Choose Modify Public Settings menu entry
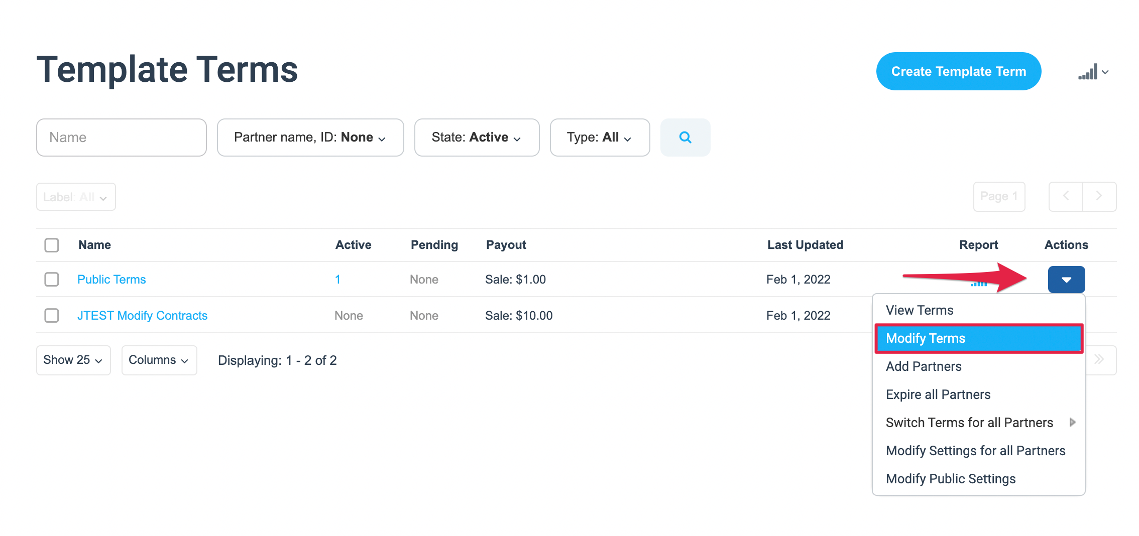The image size is (1139, 536). coord(979,479)
